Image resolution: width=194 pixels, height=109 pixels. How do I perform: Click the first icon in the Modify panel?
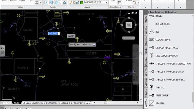point(45,2)
